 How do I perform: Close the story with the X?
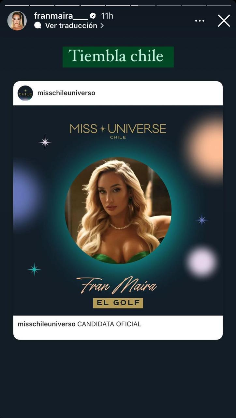pos(224,20)
